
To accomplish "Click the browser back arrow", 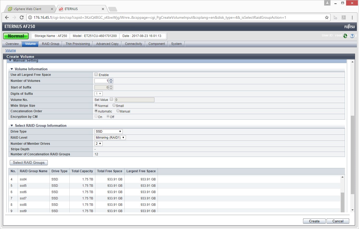I will coord(7,17).
